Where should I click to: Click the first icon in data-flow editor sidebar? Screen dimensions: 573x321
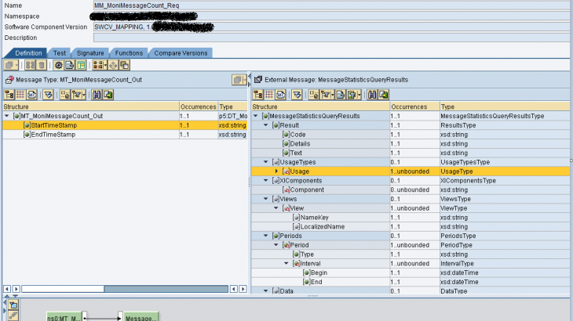pos(13,303)
